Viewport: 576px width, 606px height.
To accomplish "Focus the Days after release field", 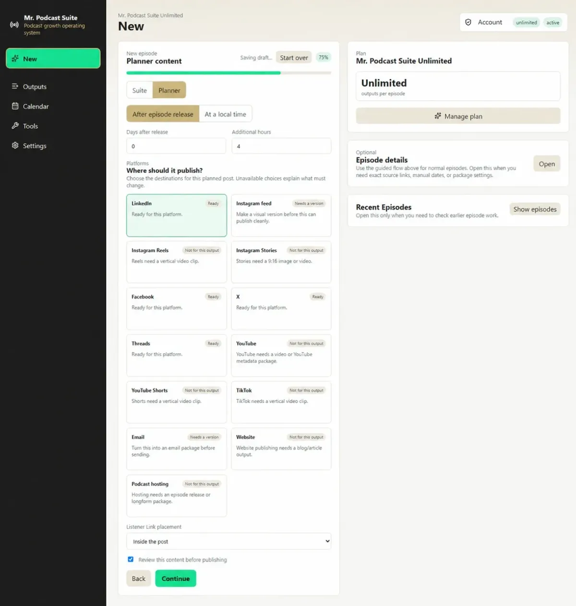I will pos(176,146).
